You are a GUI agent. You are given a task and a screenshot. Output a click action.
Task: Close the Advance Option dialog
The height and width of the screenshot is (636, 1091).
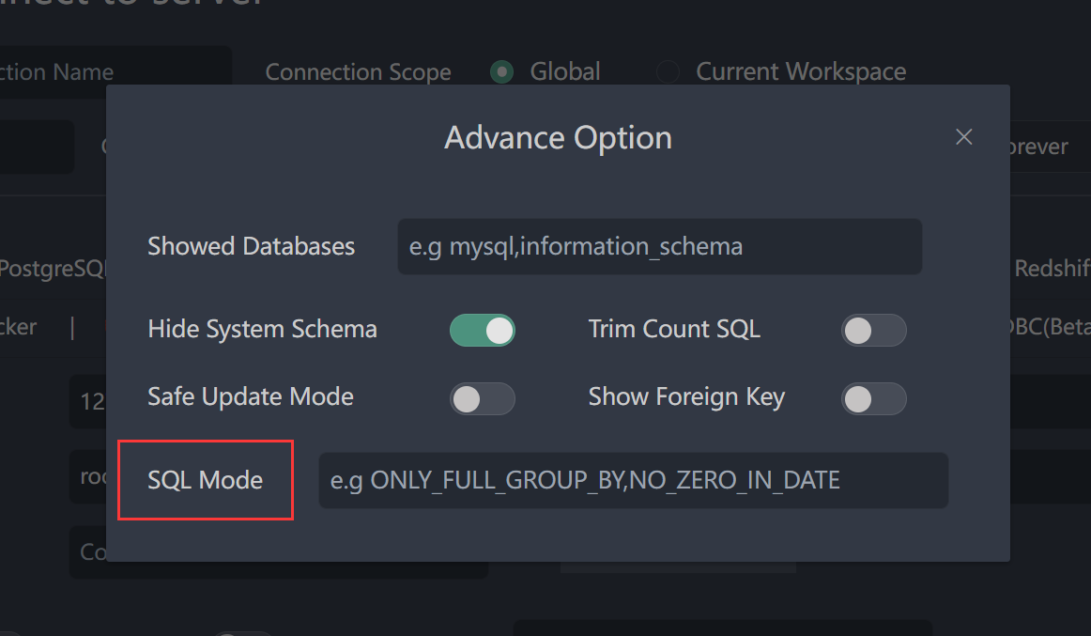[x=963, y=136]
